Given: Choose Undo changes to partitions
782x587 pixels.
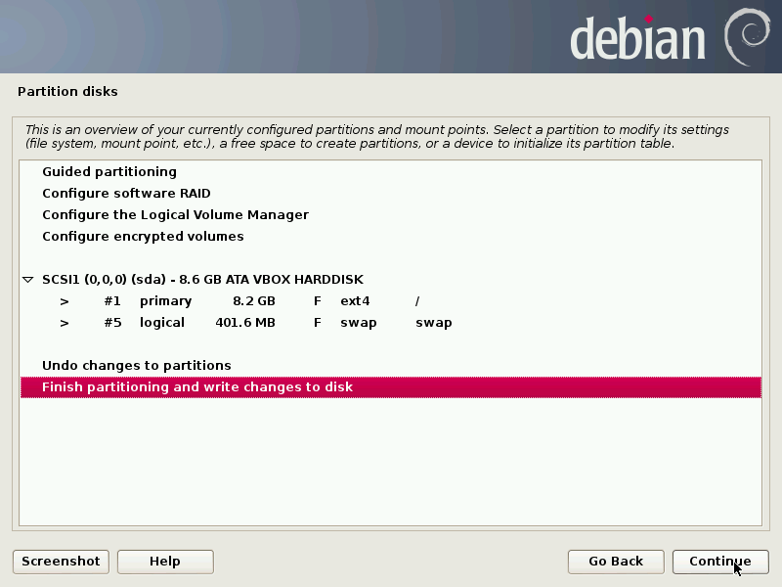Looking at the screenshot, I should tap(391, 365).
